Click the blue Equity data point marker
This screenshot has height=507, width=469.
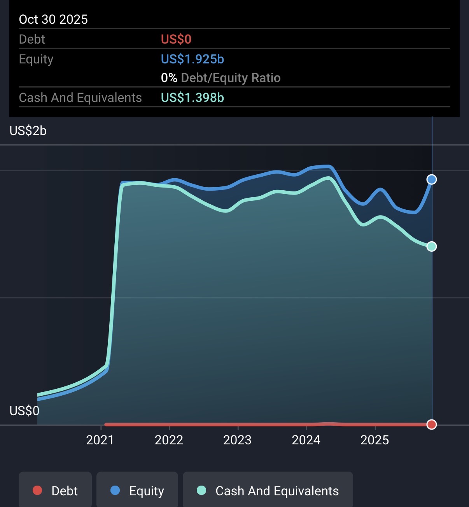[432, 179]
